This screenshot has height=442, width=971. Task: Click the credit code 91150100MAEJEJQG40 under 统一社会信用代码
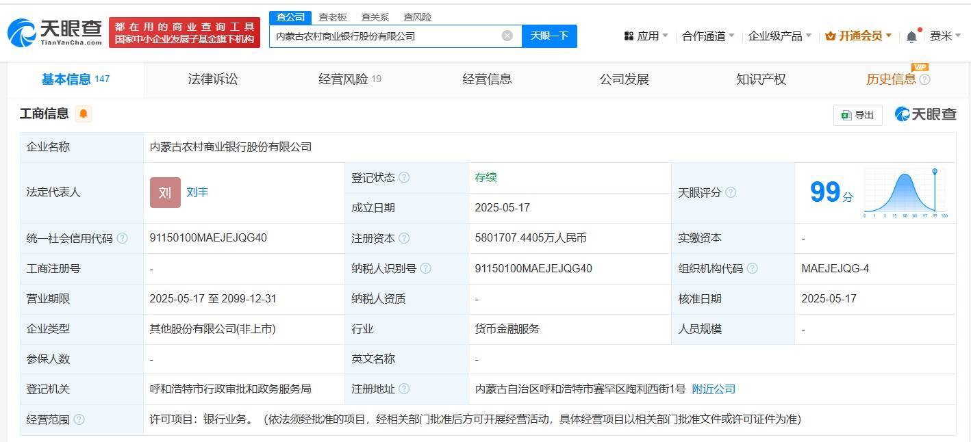pyautogui.click(x=208, y=238)
